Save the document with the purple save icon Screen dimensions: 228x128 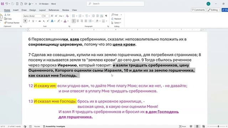(2, 4)
